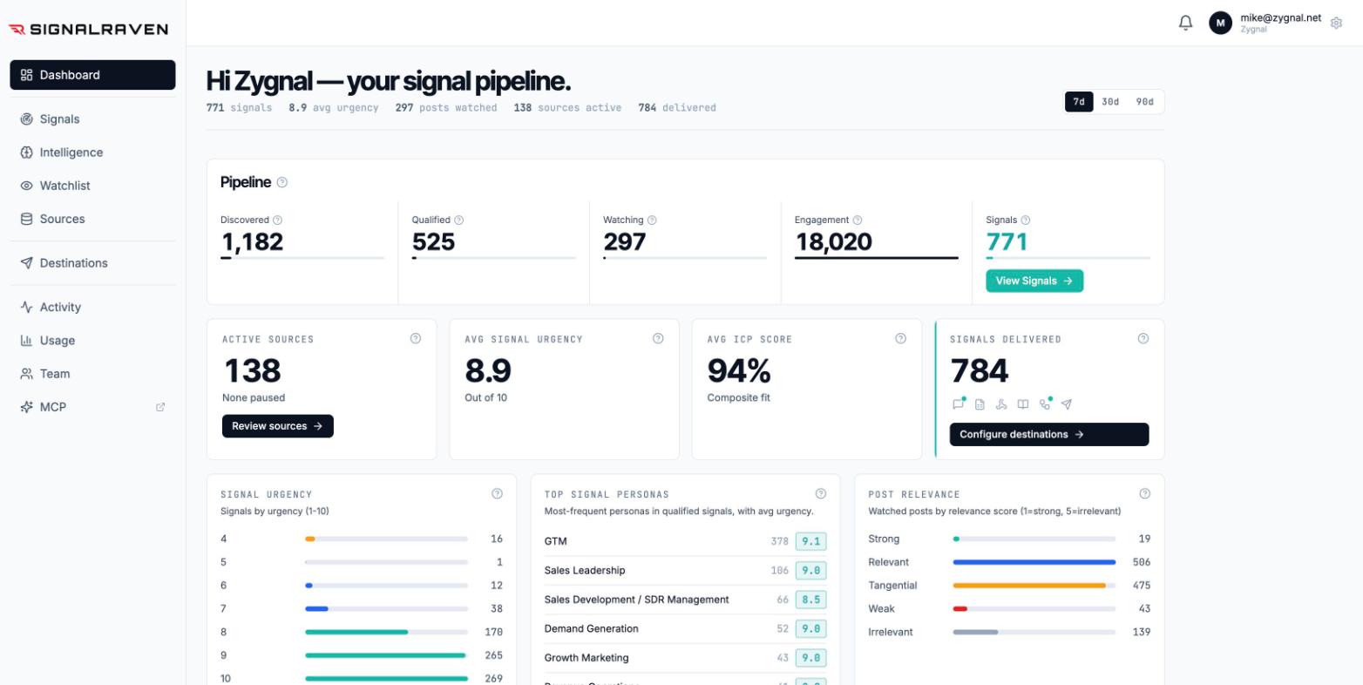The image size is (1363, 685).
Task: Click the help icon on Avg ICP Score card
Action: click(900, 339)
